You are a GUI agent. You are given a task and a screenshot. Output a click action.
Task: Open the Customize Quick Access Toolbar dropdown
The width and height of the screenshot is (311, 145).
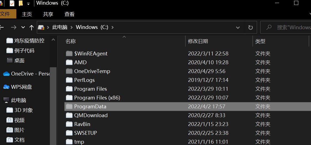(x=28, y=4)
